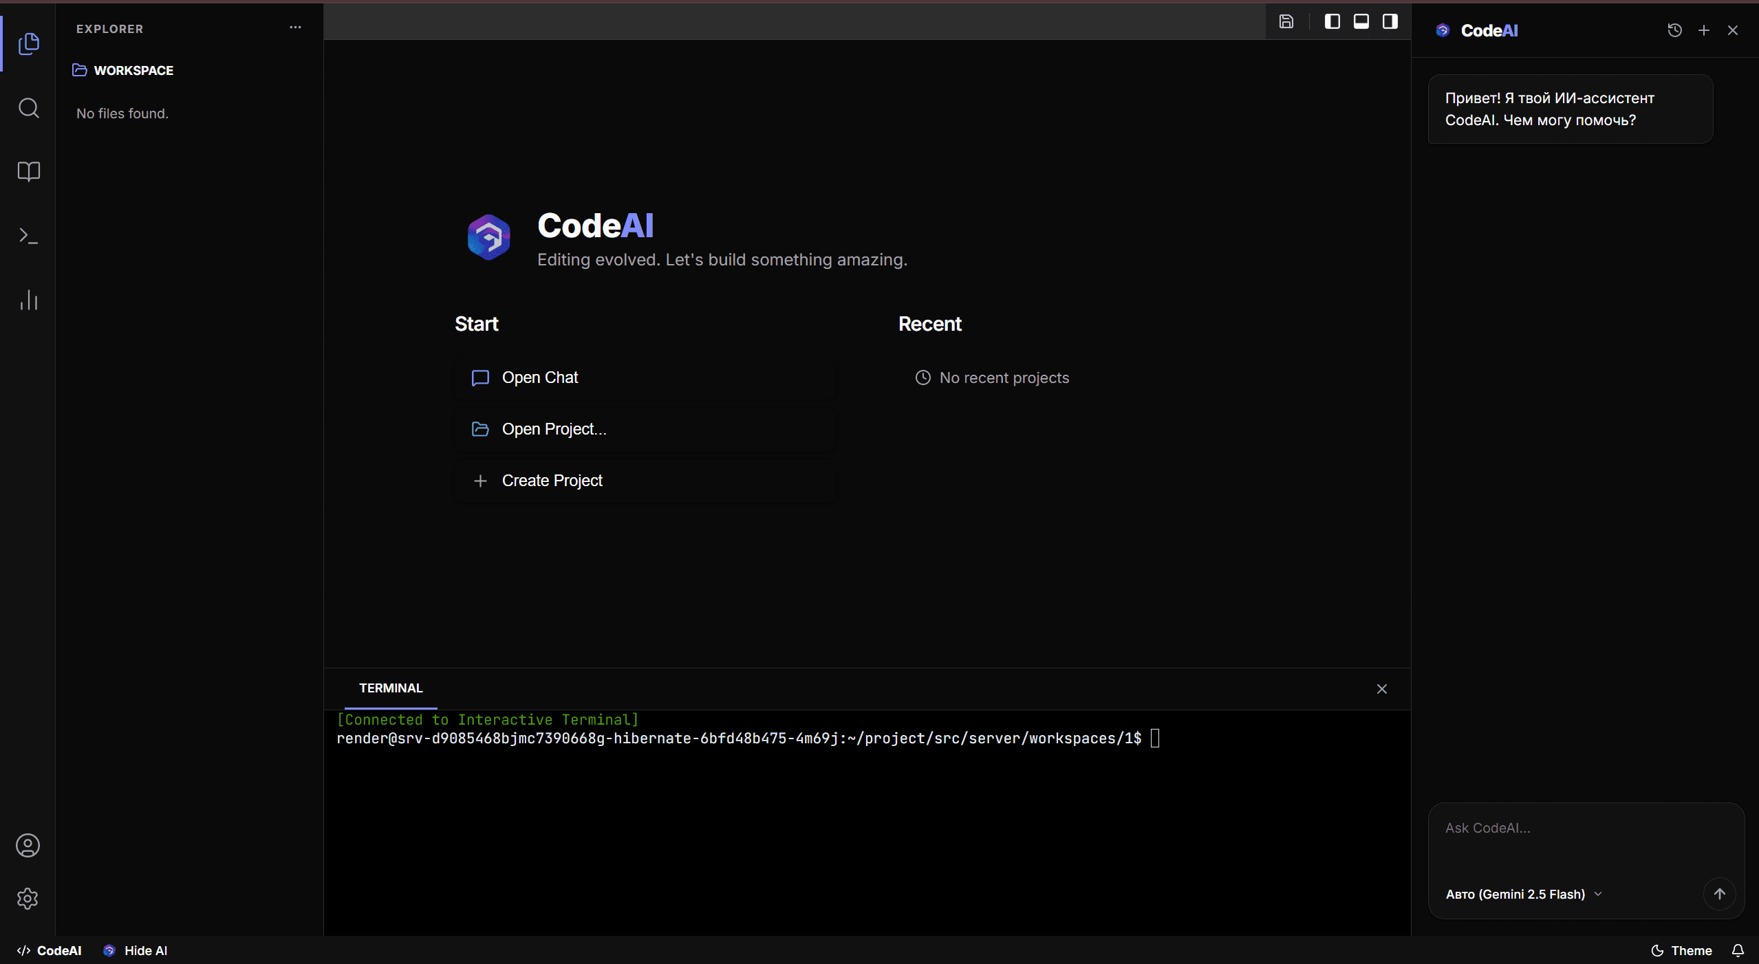The image size is (1759, 964).
Task: Click Hide AI in status bar
Action: (x=136, y=950)
